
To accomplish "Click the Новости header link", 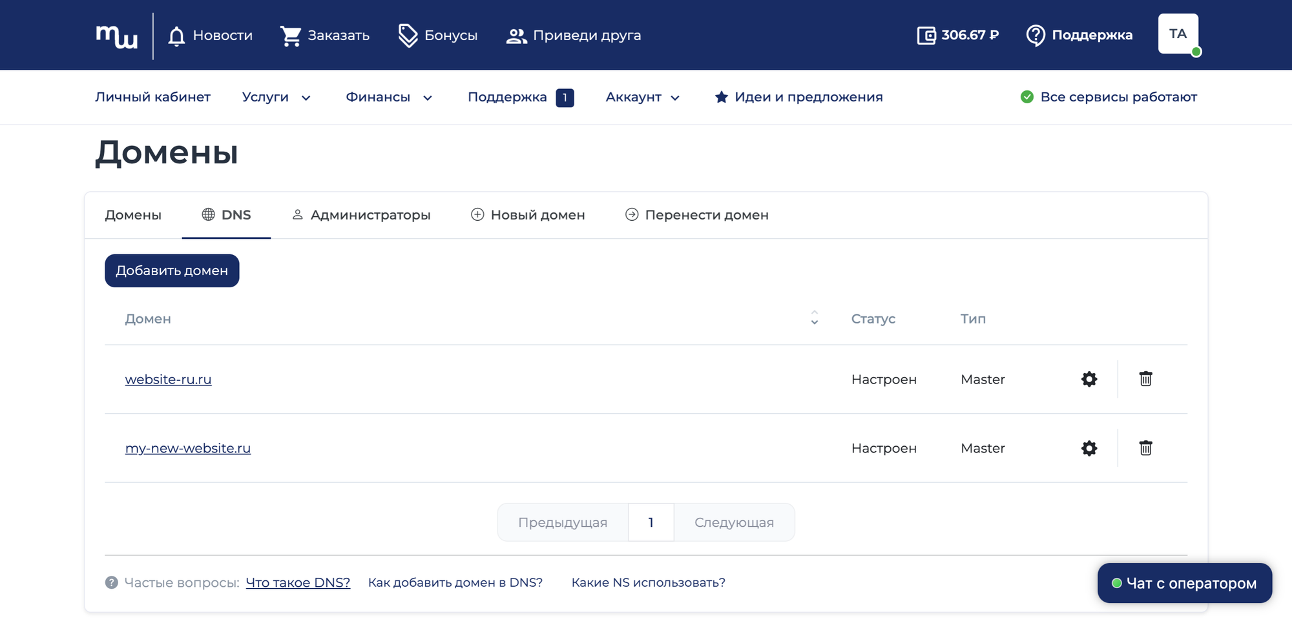I will [x=223, y=36].
